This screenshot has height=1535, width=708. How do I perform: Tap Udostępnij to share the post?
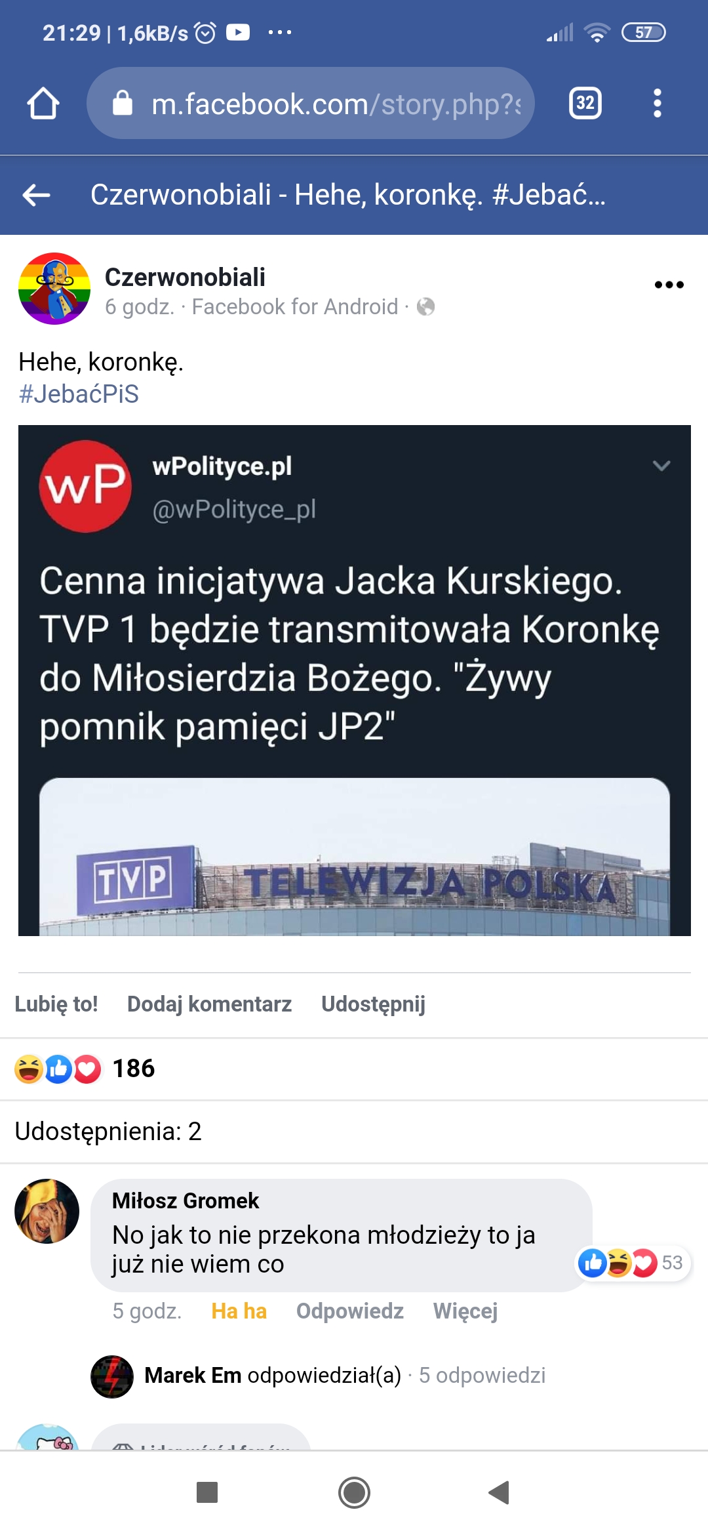pyautogui.click(x=373, y=1004)
